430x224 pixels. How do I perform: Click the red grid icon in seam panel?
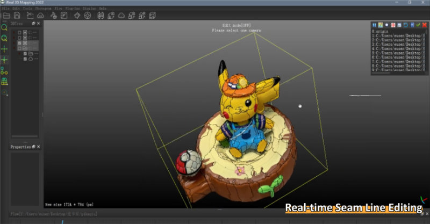click(393, 25)
